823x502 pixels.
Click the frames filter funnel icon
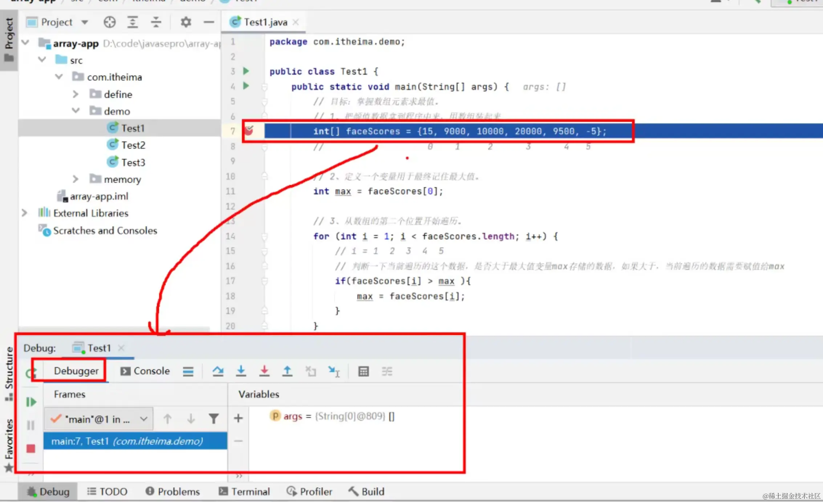click(214, 419)
